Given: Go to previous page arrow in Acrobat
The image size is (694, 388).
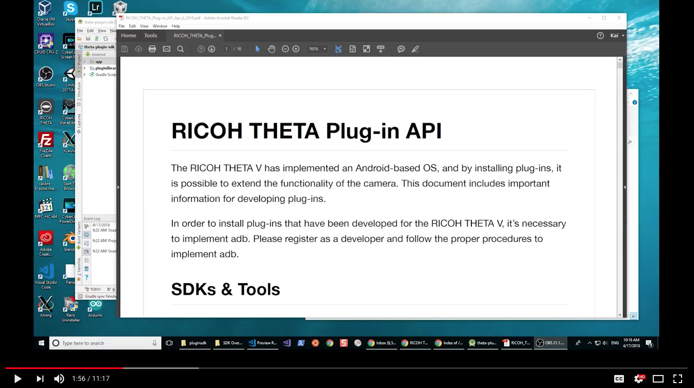Looking at the screenshot, I should (x=201, y=49).
